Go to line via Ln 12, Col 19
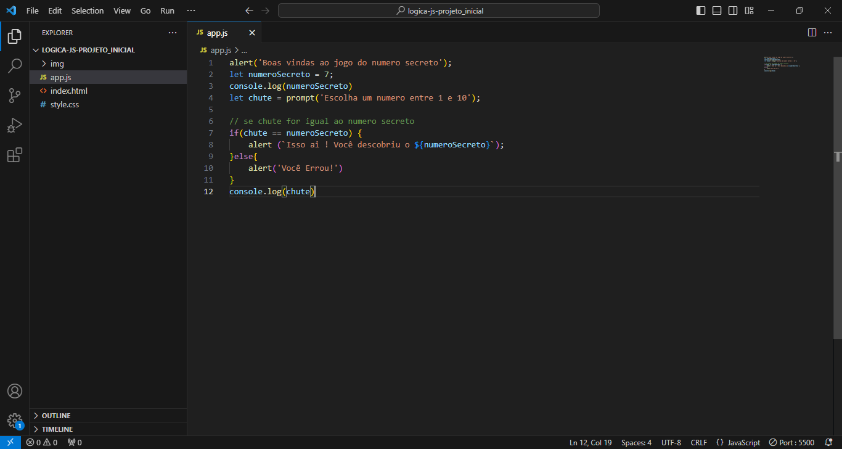The width and height of the screenshot is (842, 449). [x=591, y=442]
